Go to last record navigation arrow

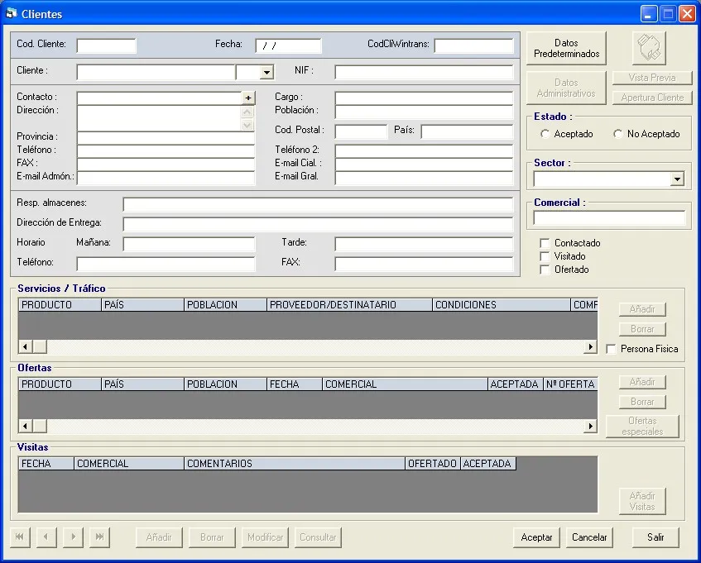click(x=99, y=537)
